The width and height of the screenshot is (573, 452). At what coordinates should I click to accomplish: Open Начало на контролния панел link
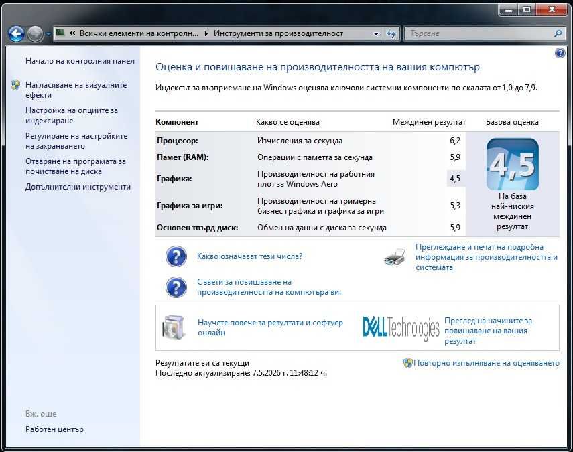tap(80, 61)
